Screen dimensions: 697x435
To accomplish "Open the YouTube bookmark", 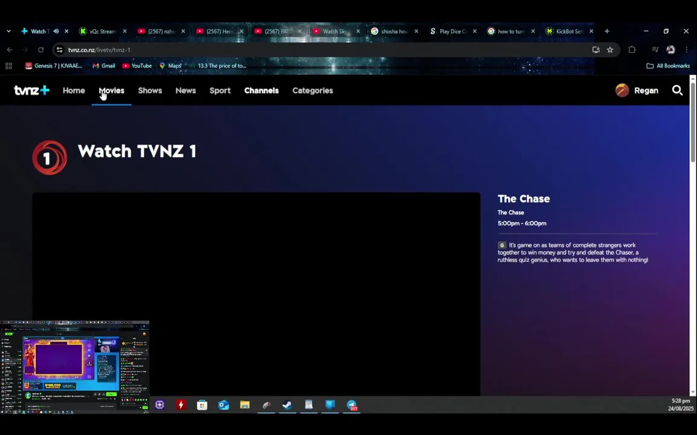I will [137, 66].
